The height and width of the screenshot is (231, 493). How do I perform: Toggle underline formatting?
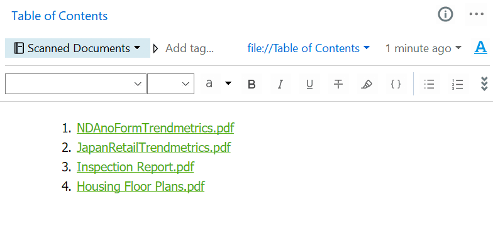point(309,84)
